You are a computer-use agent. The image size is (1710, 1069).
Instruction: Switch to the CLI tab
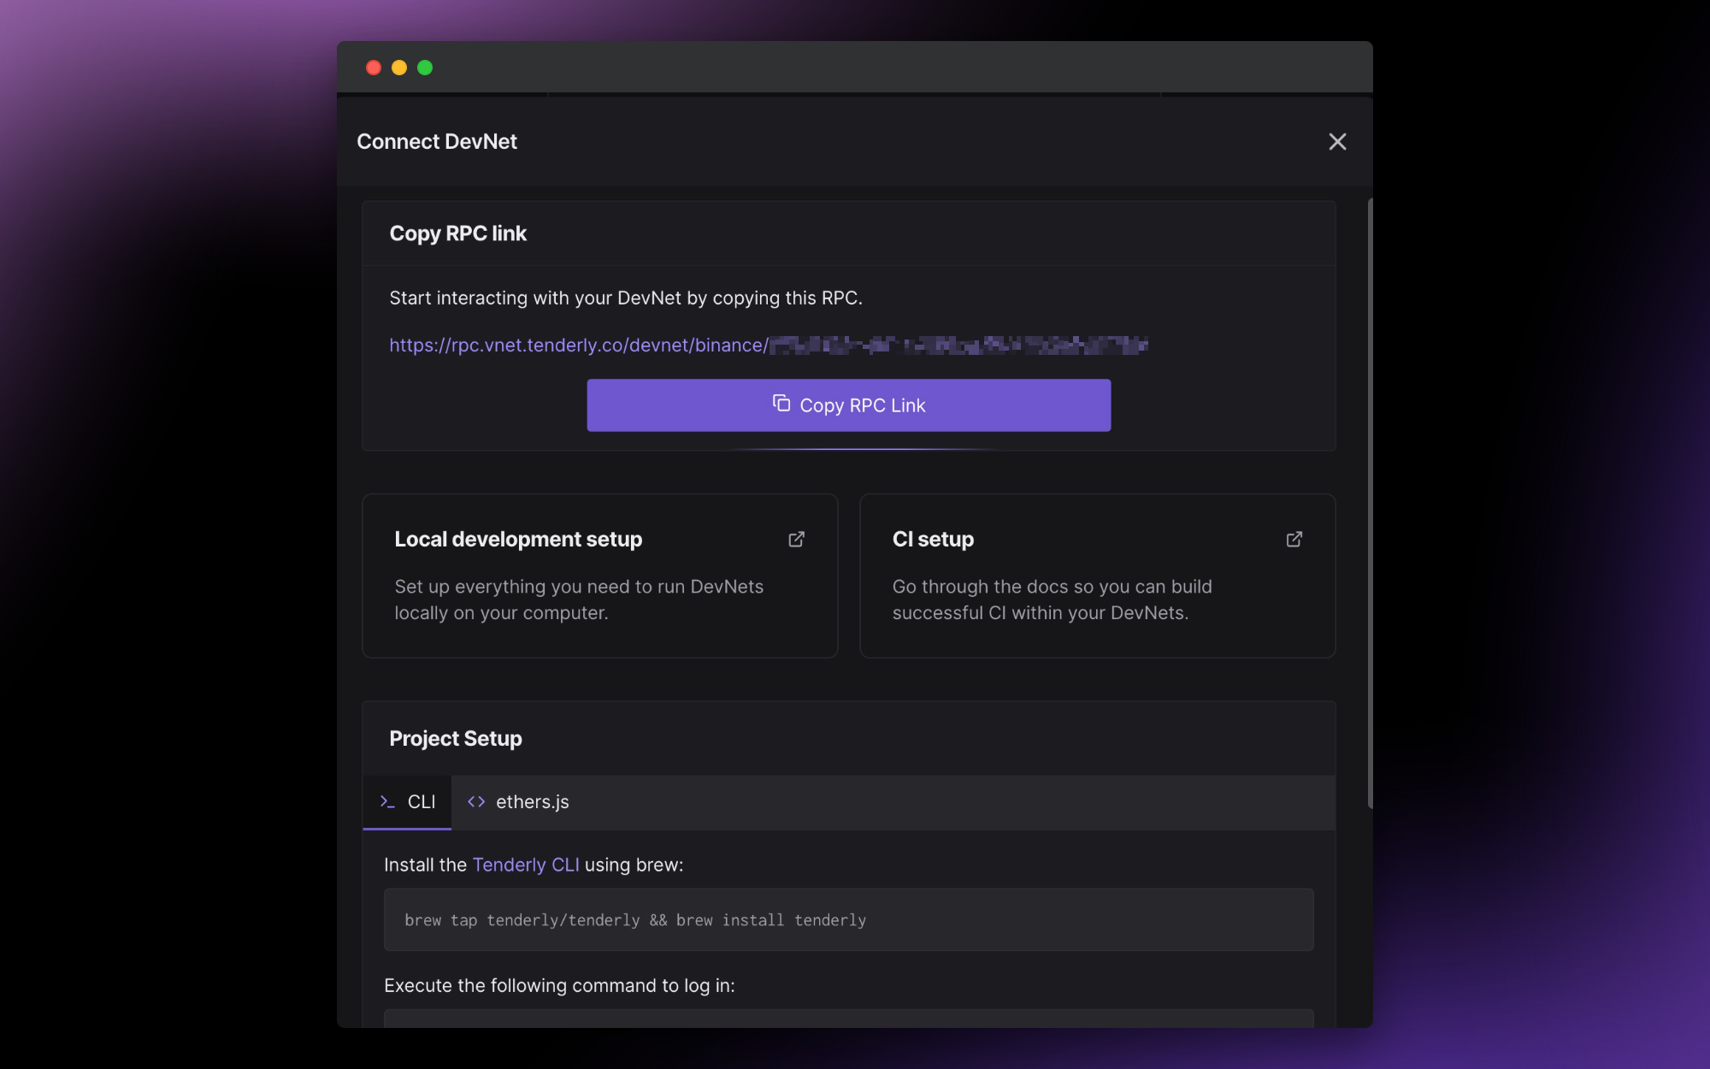click(408, 802)
